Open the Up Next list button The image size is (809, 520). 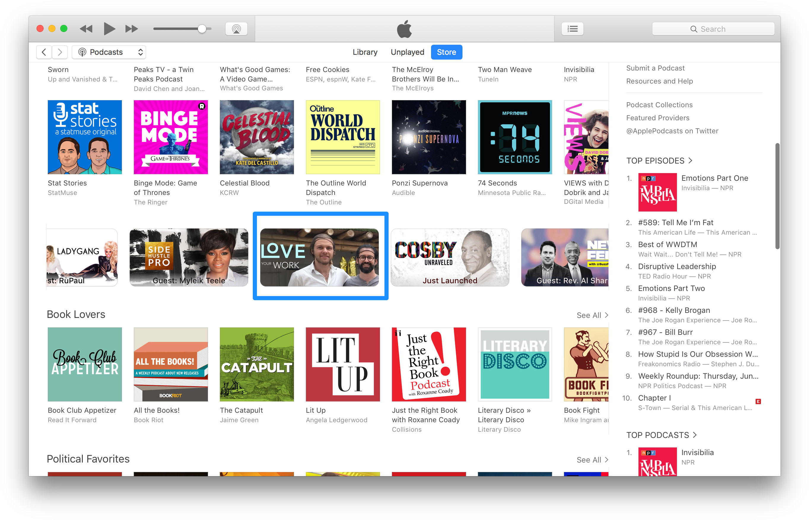pos(572,29)
